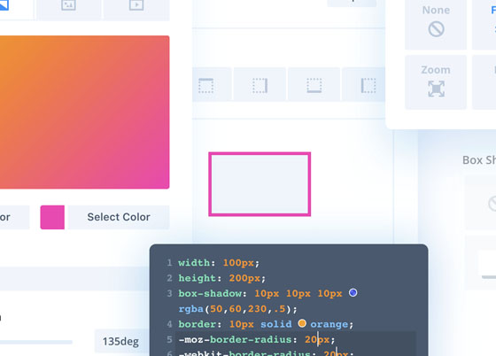The image size is (496, 356).
Task: Click the 'rgba(50,60,230,.5);' code text
Action: 238,309
